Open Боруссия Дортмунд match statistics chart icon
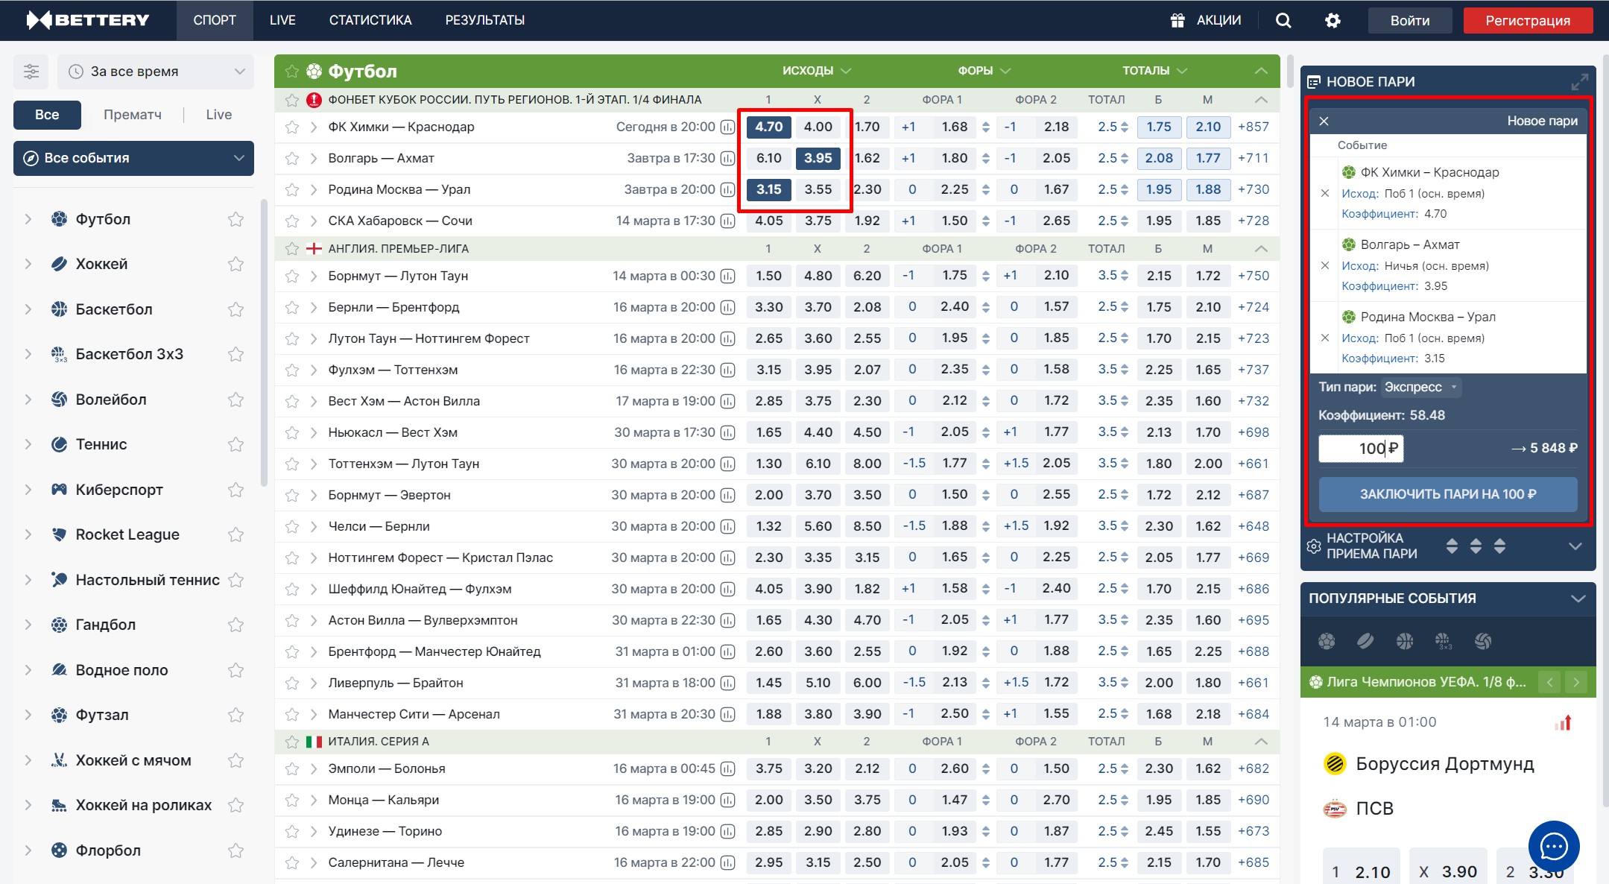The height and width of the screenshot is (884, 1609). (x=1564, y=722)
